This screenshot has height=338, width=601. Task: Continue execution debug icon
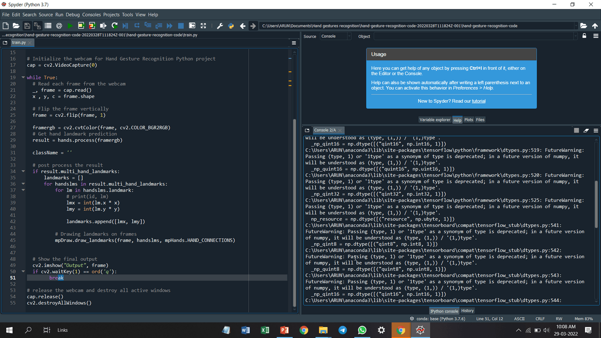tap(169, 26)
